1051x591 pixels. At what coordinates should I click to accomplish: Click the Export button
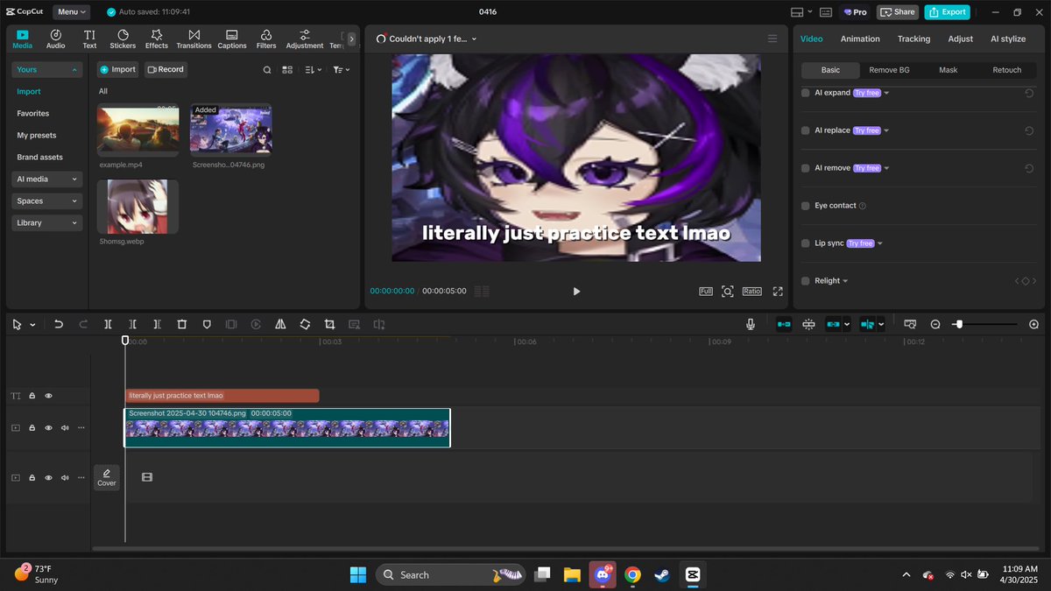pyautogui.click(x=947, y=12)
